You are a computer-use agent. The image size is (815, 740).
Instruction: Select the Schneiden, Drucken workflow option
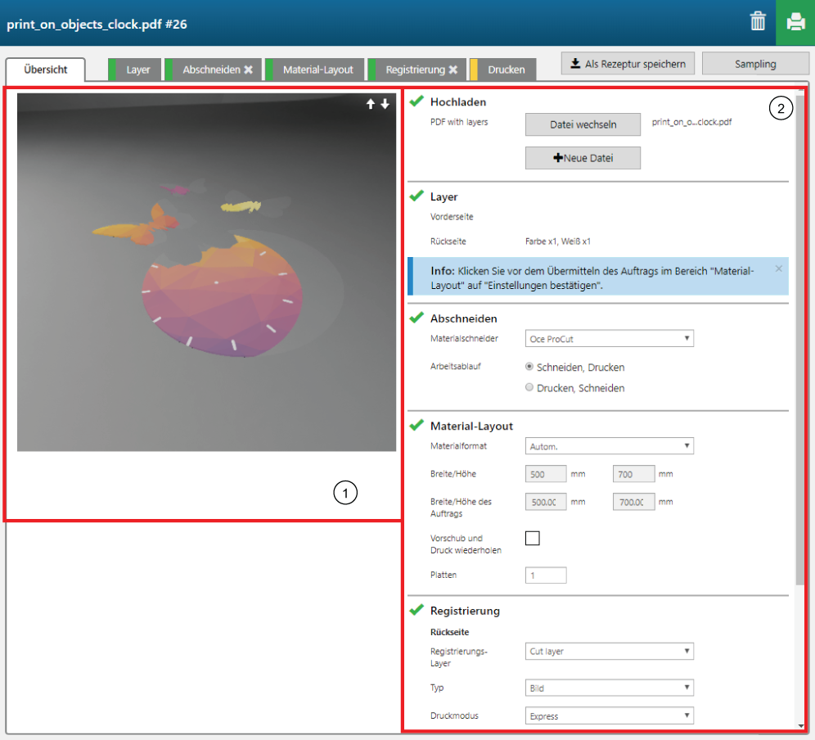(529, 367)
